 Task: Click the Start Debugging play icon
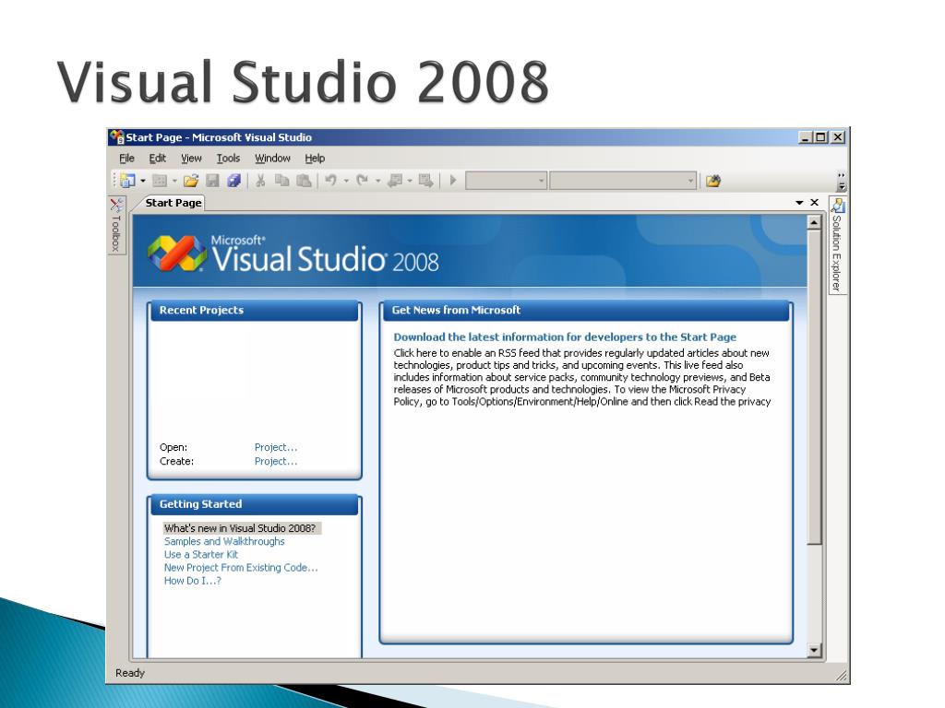(x=453, y=180)
